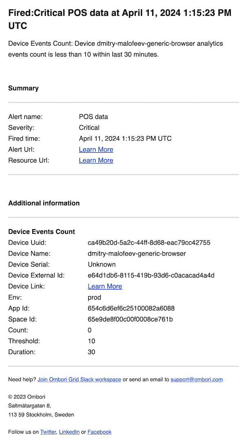Click the Severity value Critical
245x448 pixels.
(89, 127)
